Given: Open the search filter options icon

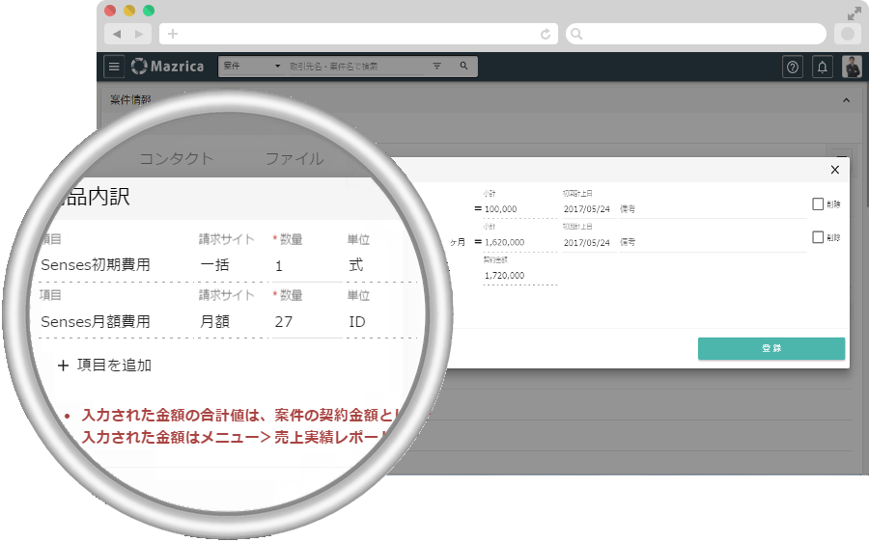Looking at the screenshot, I should tap(436, 67).
